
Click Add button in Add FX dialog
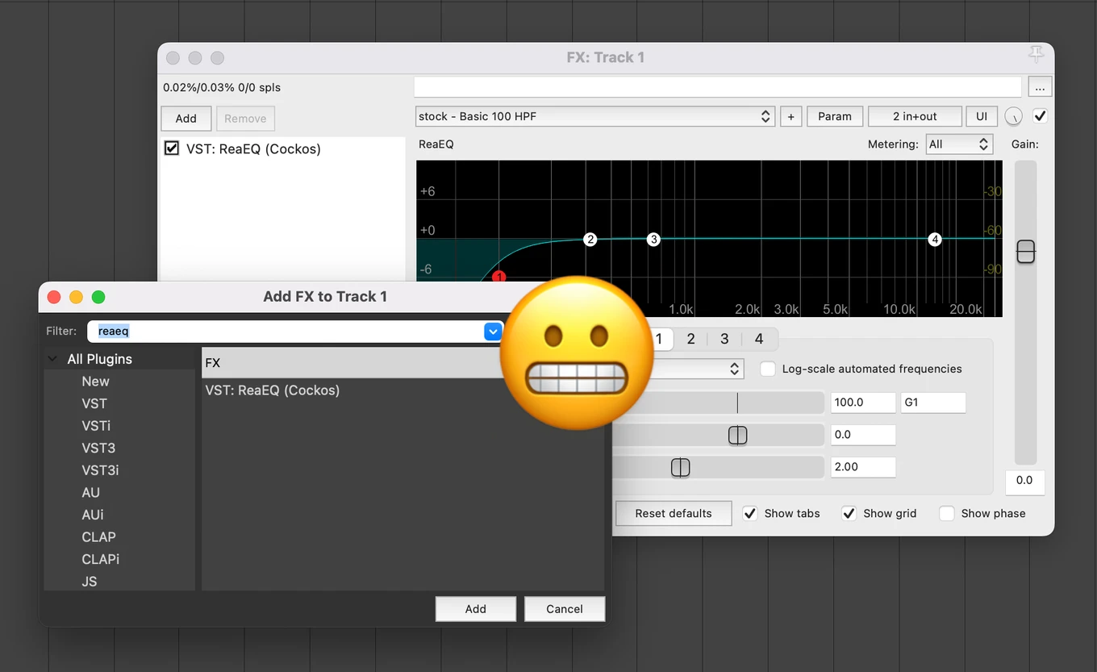pyautogui.click(x=476, y=609)
